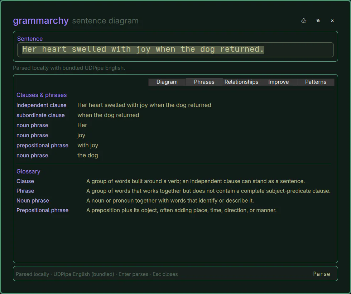Switch to the Diagram tab

click(167, 82)
